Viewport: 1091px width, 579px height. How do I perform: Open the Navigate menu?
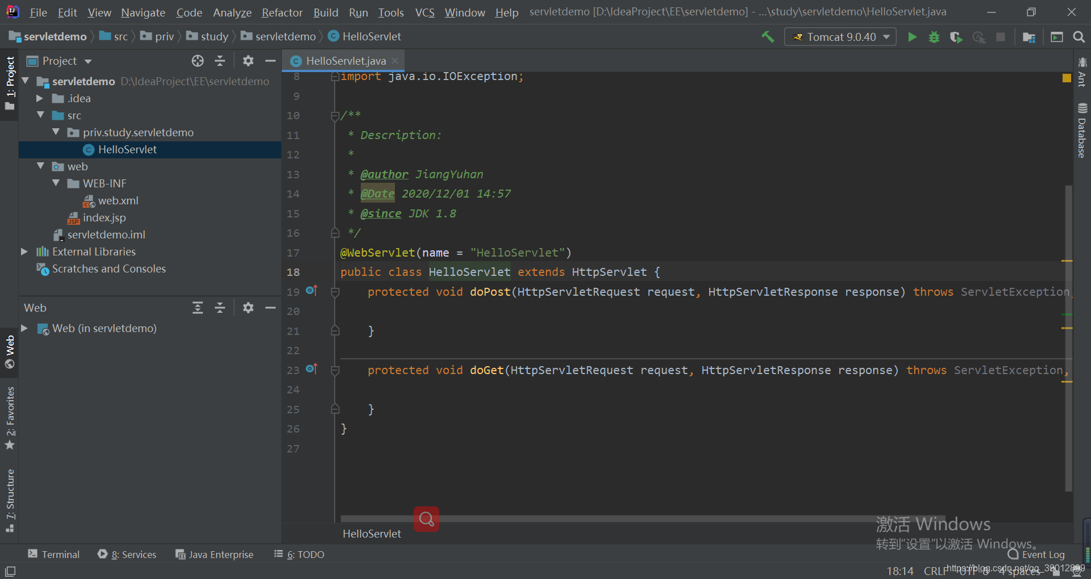click(x=143, y=12)
